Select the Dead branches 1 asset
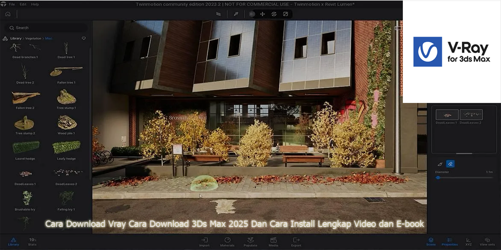This screenshot has width=501, height=250. [x=25, y=50]
